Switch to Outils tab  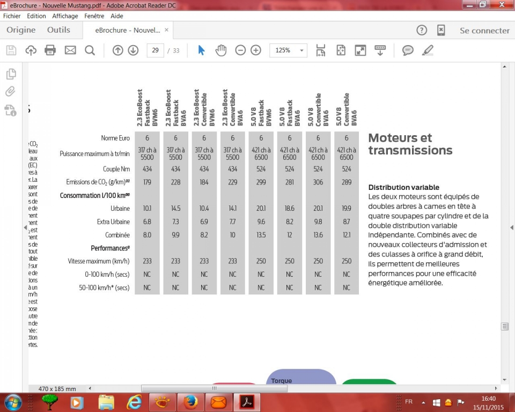click(58, 30)
